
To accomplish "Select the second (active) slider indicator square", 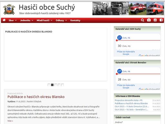I will [x=52, y=85].
